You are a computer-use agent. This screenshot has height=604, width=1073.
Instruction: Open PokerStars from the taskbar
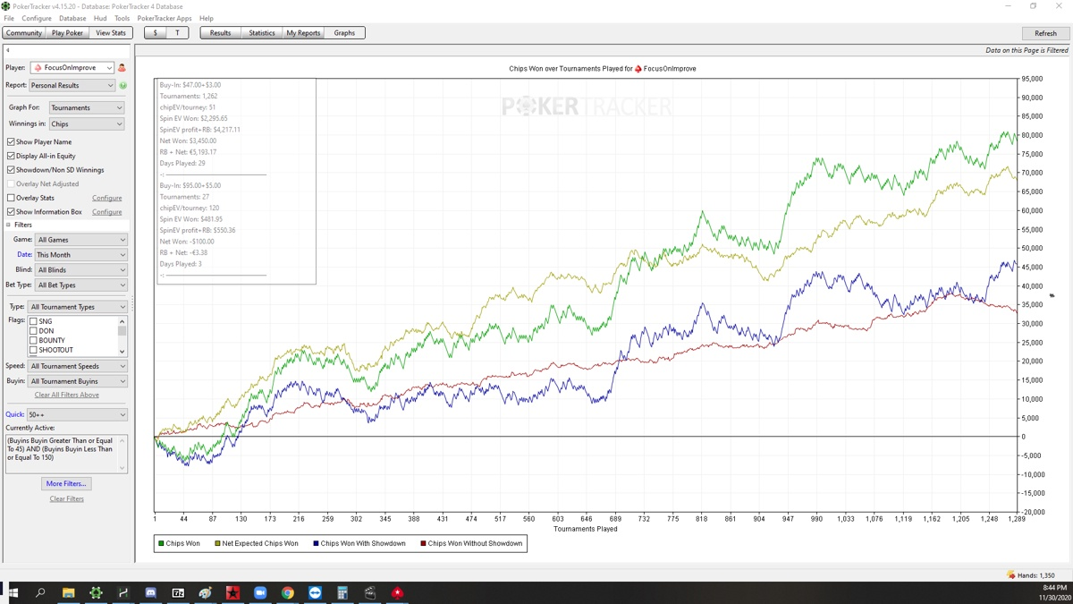click(x=398, y=592)
